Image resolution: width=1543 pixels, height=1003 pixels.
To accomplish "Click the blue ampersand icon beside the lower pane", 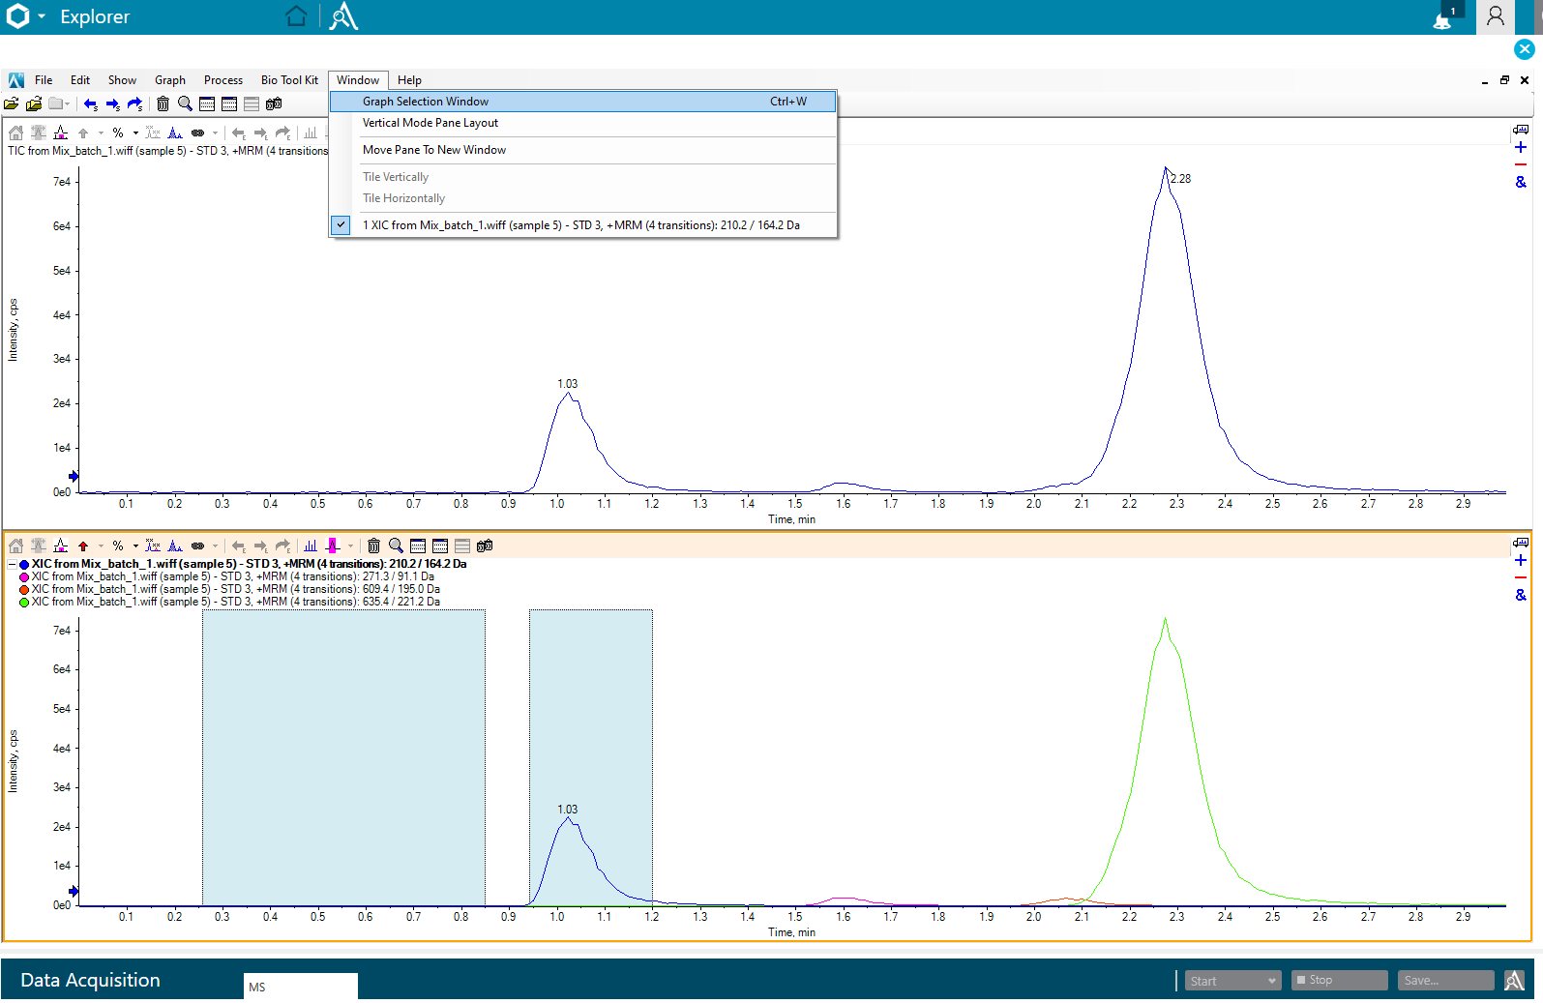I will 1521,595.
